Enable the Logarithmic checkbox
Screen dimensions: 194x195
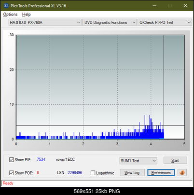point(93,173)
